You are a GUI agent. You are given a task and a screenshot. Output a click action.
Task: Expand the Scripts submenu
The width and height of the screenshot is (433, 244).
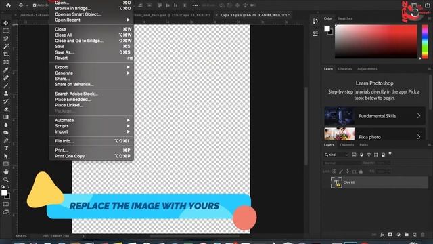click(x=91, y=126)
